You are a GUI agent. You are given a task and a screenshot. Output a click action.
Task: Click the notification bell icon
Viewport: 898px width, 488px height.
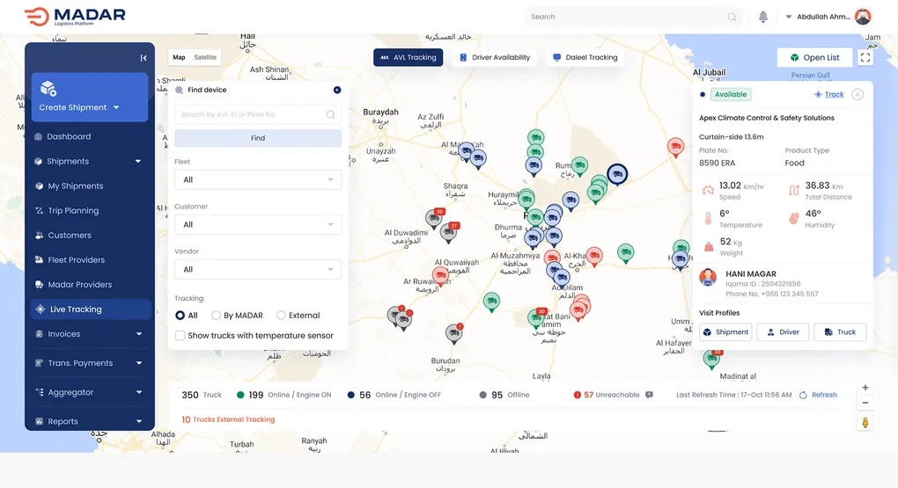(x=762, y=17)
